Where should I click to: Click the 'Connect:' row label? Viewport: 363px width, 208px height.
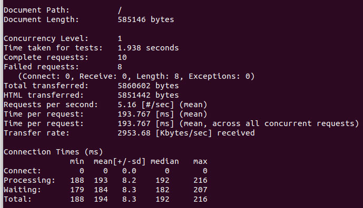tap(23, 171)
